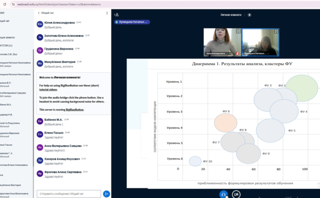Click the orange ФУ 6 bubble in chart
The height and width of the screenshot is (198, 320).
pos(226,123)
